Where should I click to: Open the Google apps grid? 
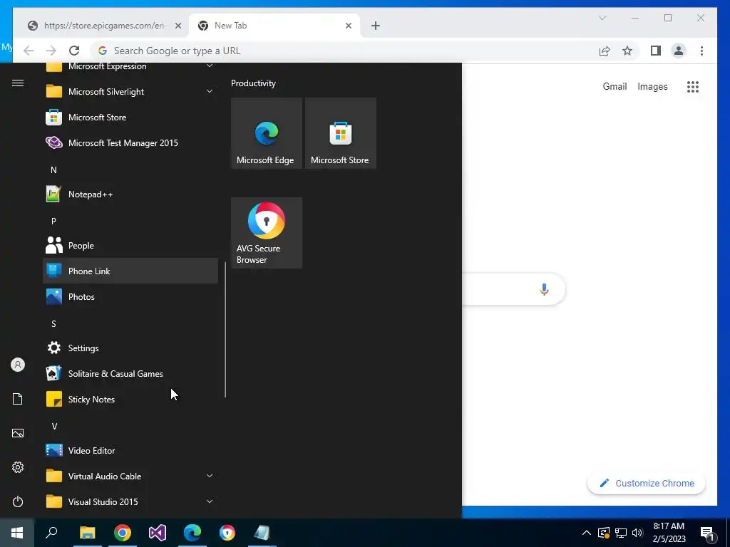coord(693,86)
